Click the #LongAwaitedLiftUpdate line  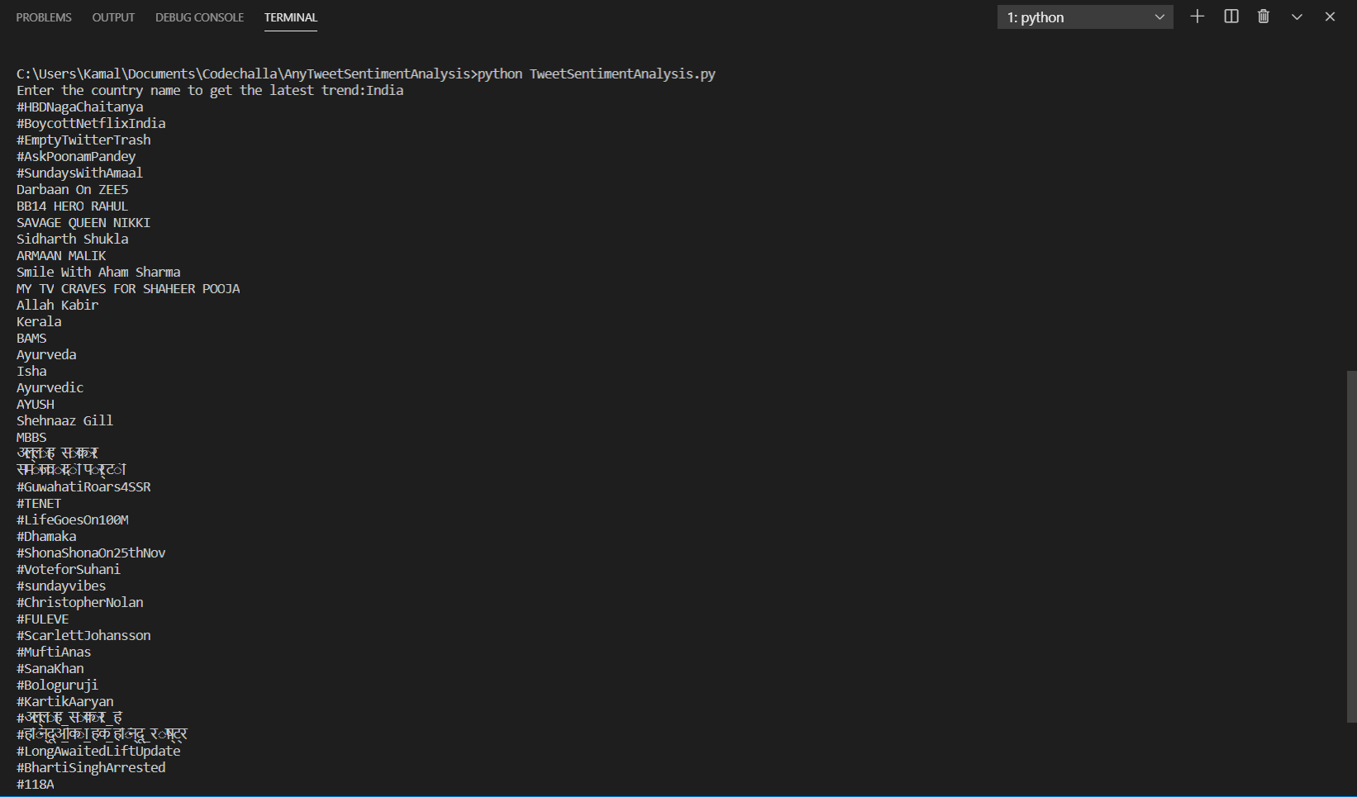tap(98, 751)
